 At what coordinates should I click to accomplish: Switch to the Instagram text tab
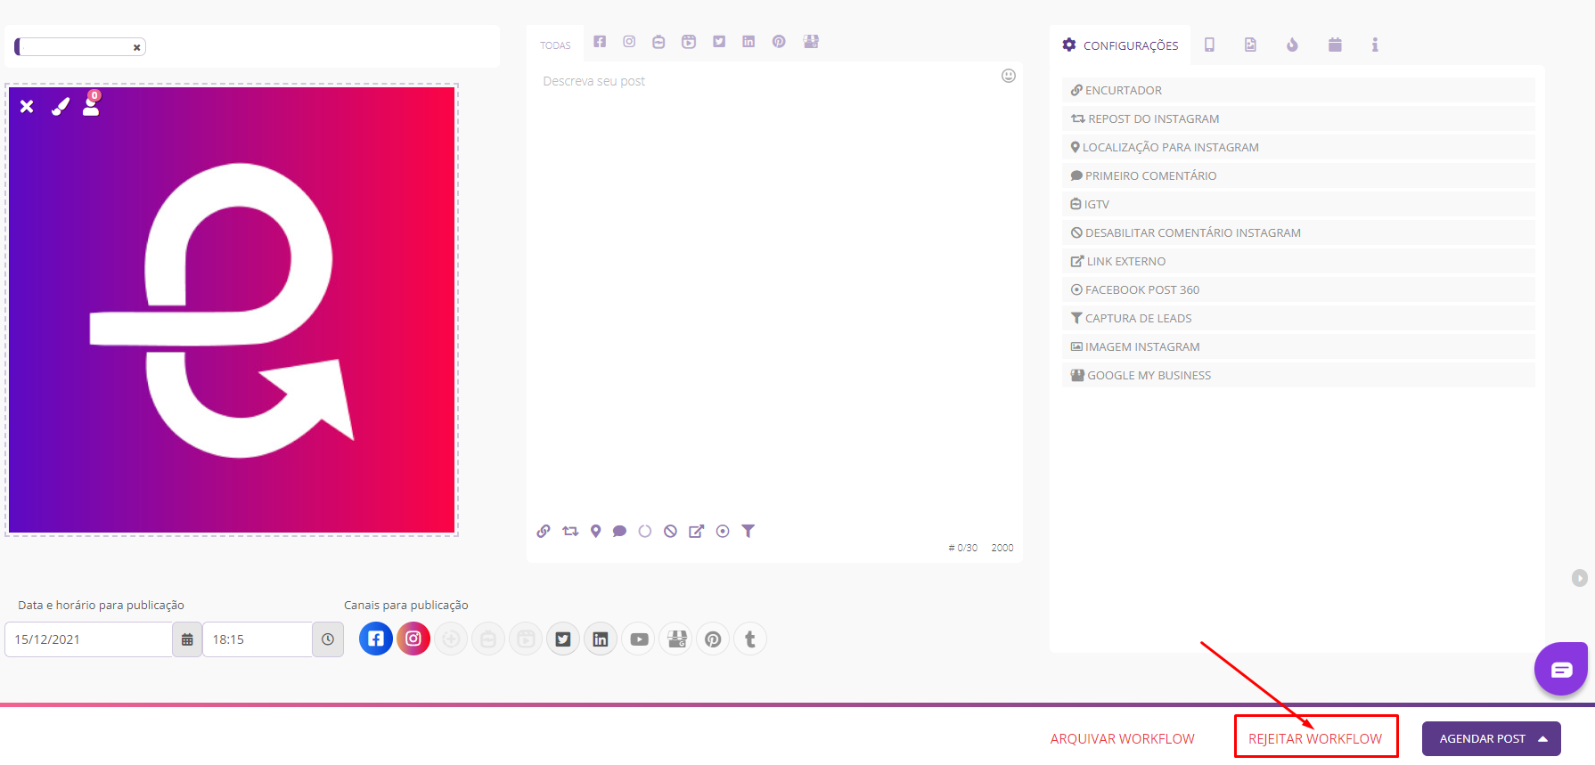click(x=629, y=42)
